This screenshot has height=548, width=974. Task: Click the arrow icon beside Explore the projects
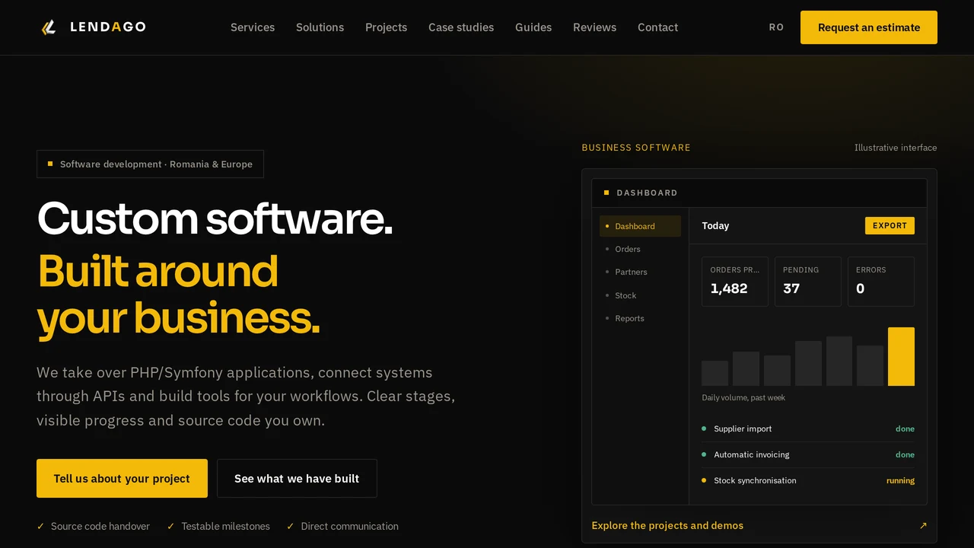point(923,525)
